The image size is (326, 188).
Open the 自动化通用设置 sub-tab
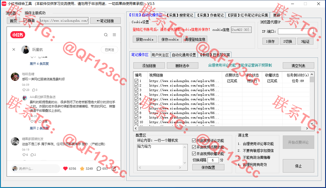tap(184, 55)
